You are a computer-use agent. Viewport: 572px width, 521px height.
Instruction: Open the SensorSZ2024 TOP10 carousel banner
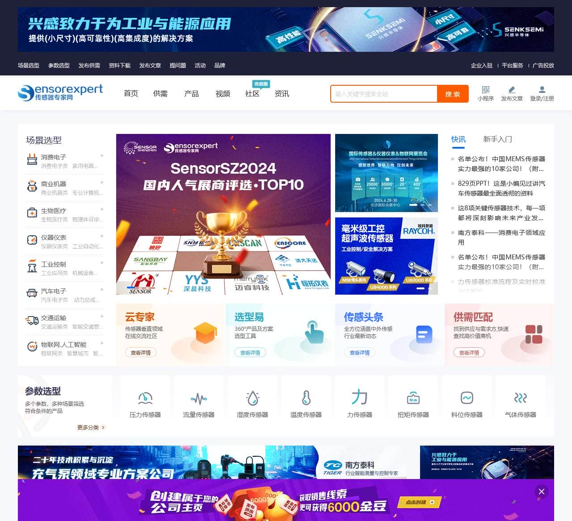pyautogui.click(x=223, y=214)
